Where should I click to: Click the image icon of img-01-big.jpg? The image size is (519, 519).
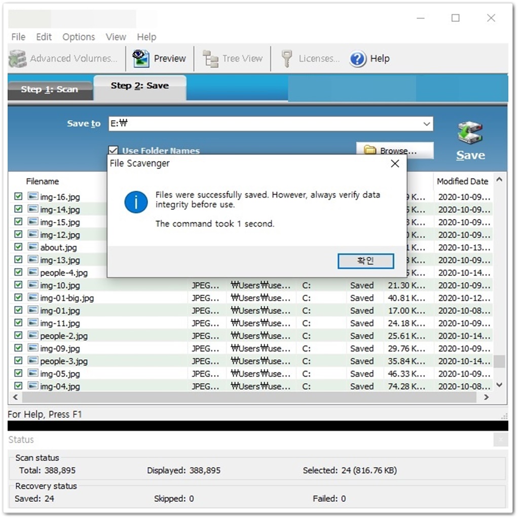click(32, 297)
